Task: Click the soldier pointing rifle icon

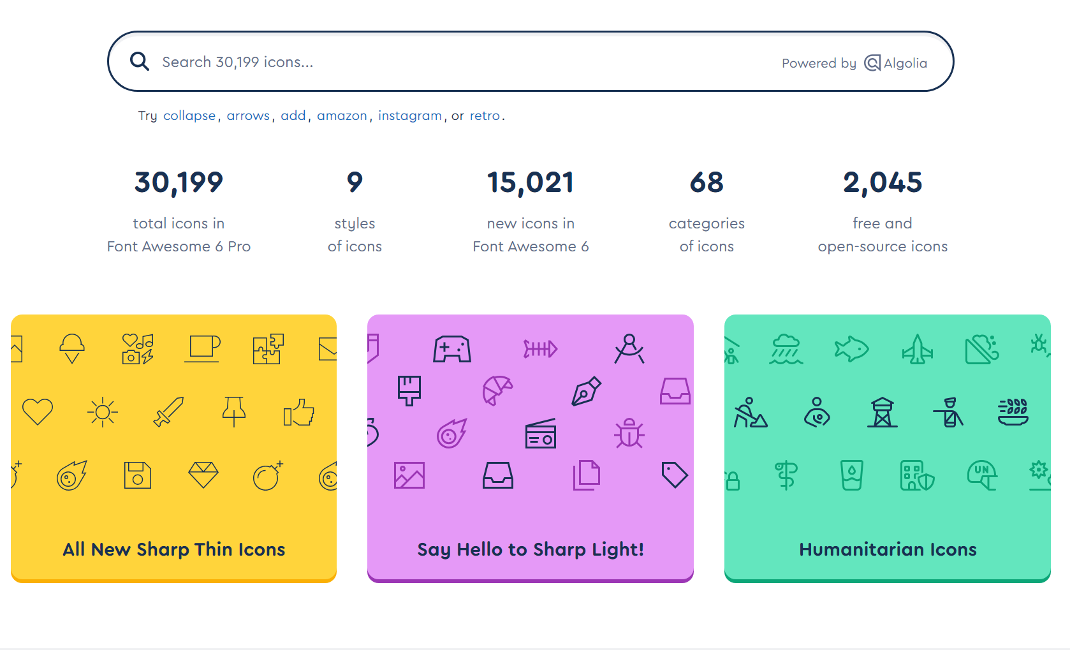Action: 948,412
